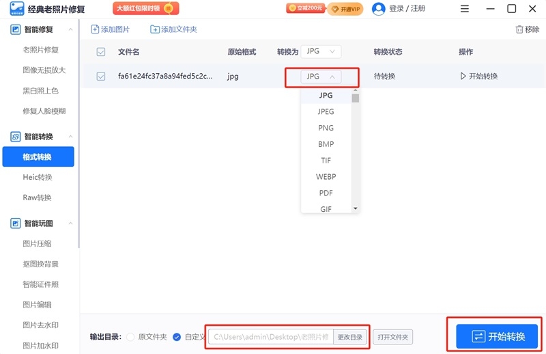Image resolution: width=546 pixels, height=354 pixels.
Task: Click the user avatar icon
Action: click(x=379, y=9)
